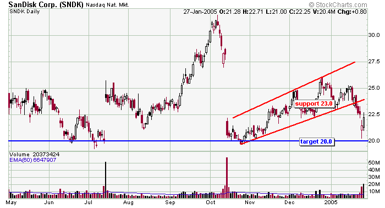Click the Nov month axis label
This screenshot has height=208, width=385.
(x=250, y=202)
